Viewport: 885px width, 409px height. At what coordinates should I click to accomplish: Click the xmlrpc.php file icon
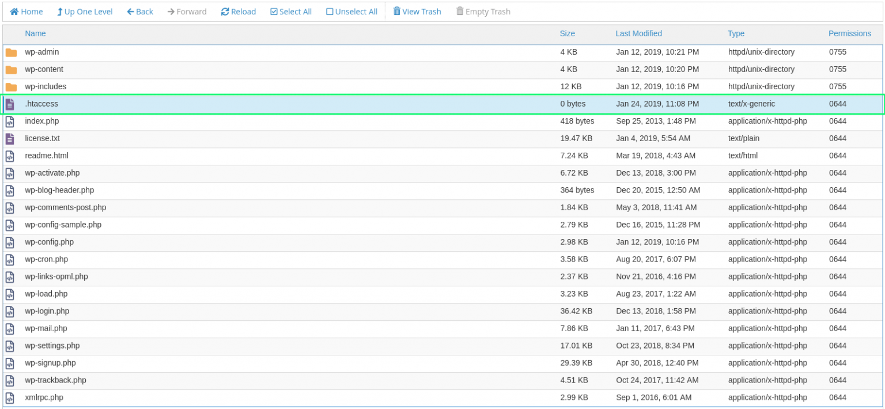pyautogui.click(x=10, y=398)
